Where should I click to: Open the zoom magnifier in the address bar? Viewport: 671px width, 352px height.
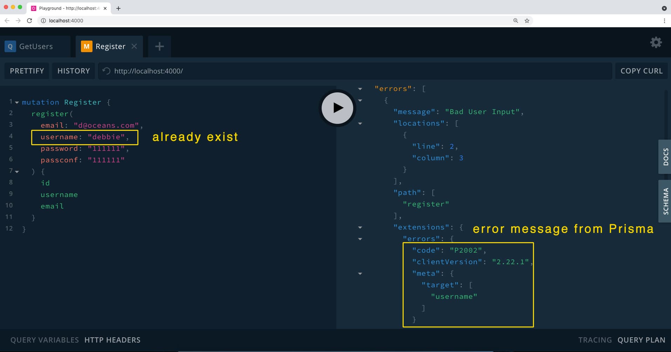[515, 21]
